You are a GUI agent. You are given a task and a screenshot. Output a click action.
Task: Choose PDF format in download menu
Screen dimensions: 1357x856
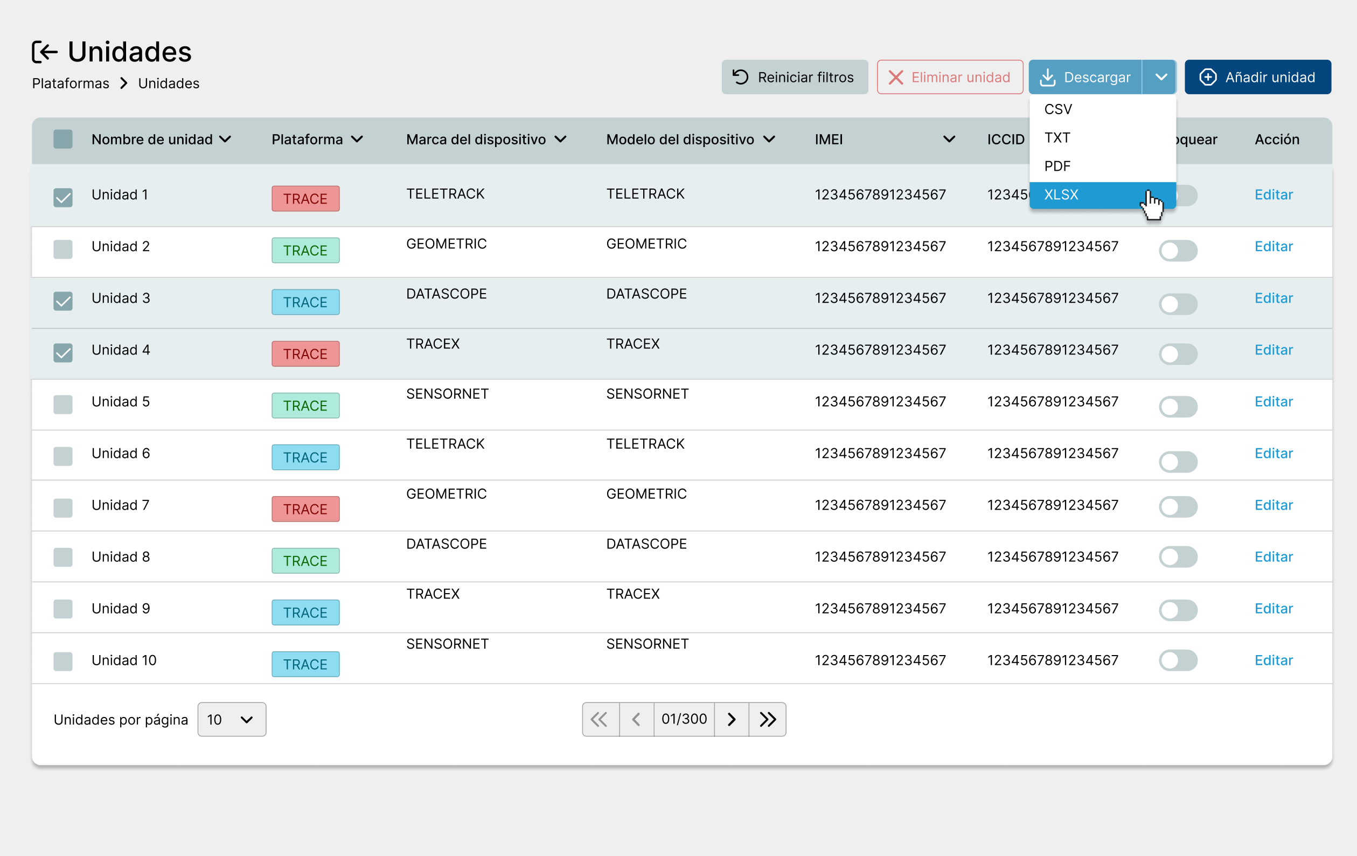[x=1057, y=166]
